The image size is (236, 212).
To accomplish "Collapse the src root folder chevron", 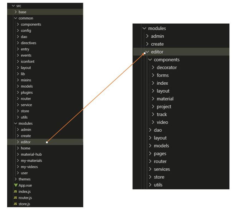I will (13, 6).
